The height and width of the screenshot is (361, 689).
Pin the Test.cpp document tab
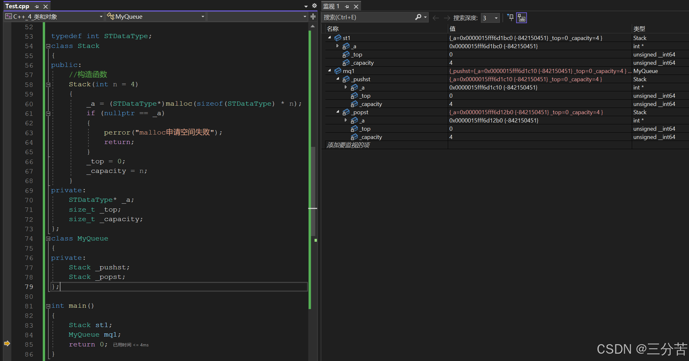click(x=37, y=6)
